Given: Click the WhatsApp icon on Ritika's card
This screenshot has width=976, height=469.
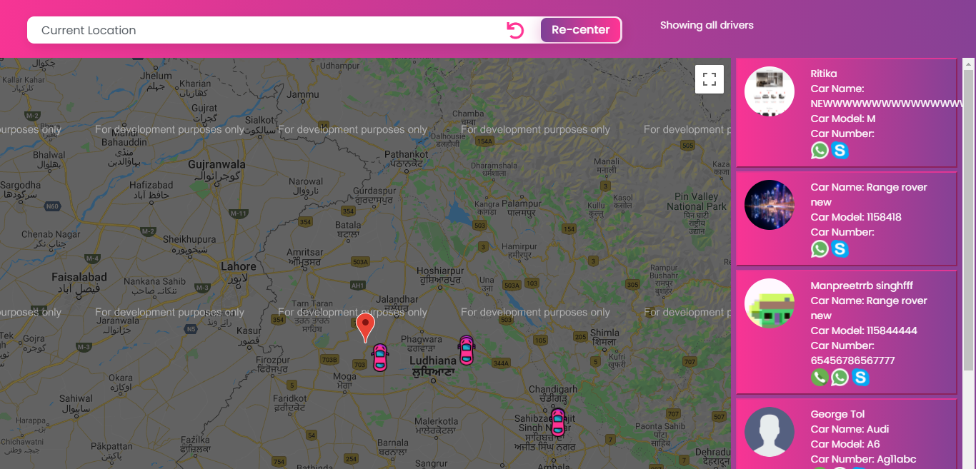Looking at the screenshot, I should tap(820, 151).
